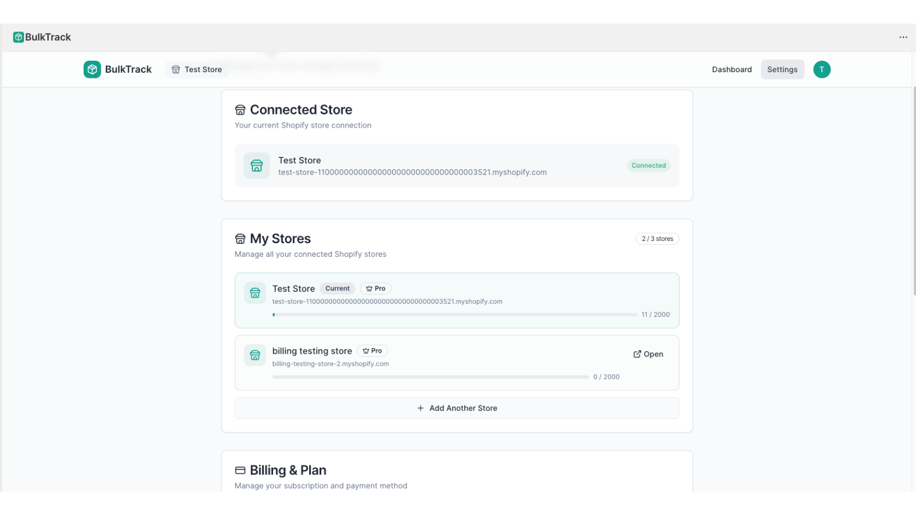Image resolution: width=916 pixels, height=515 pixels.
Task: Open the ellipsis menu at top right
Action: pos(903,37)
